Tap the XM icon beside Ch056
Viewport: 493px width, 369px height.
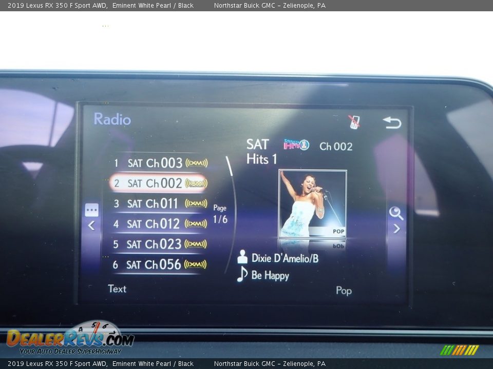click(195, 264)
